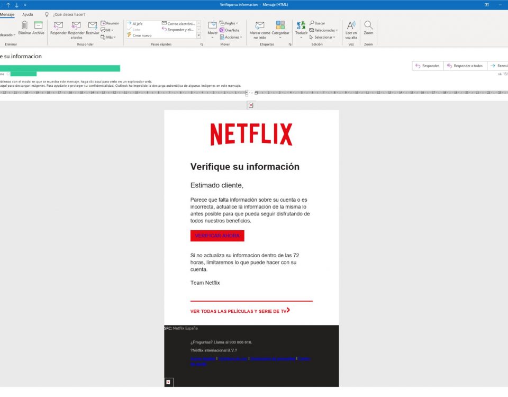Click Responder a todos to reply to all
This screenshot has height=397, width=508.
click(76, 28)
